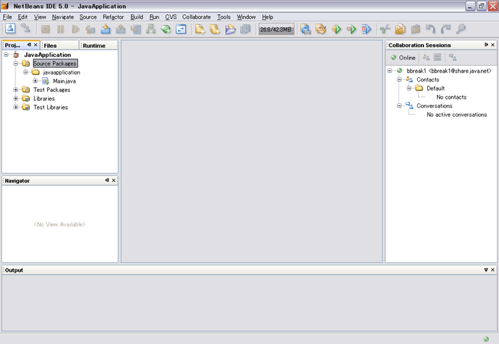Collapse the javaapplication package node
The width and height of the screenshot is (499, 344).
tap(26, 72)
